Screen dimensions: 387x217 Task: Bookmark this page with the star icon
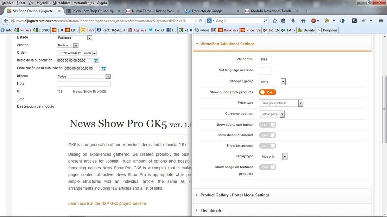pos(275,21)
